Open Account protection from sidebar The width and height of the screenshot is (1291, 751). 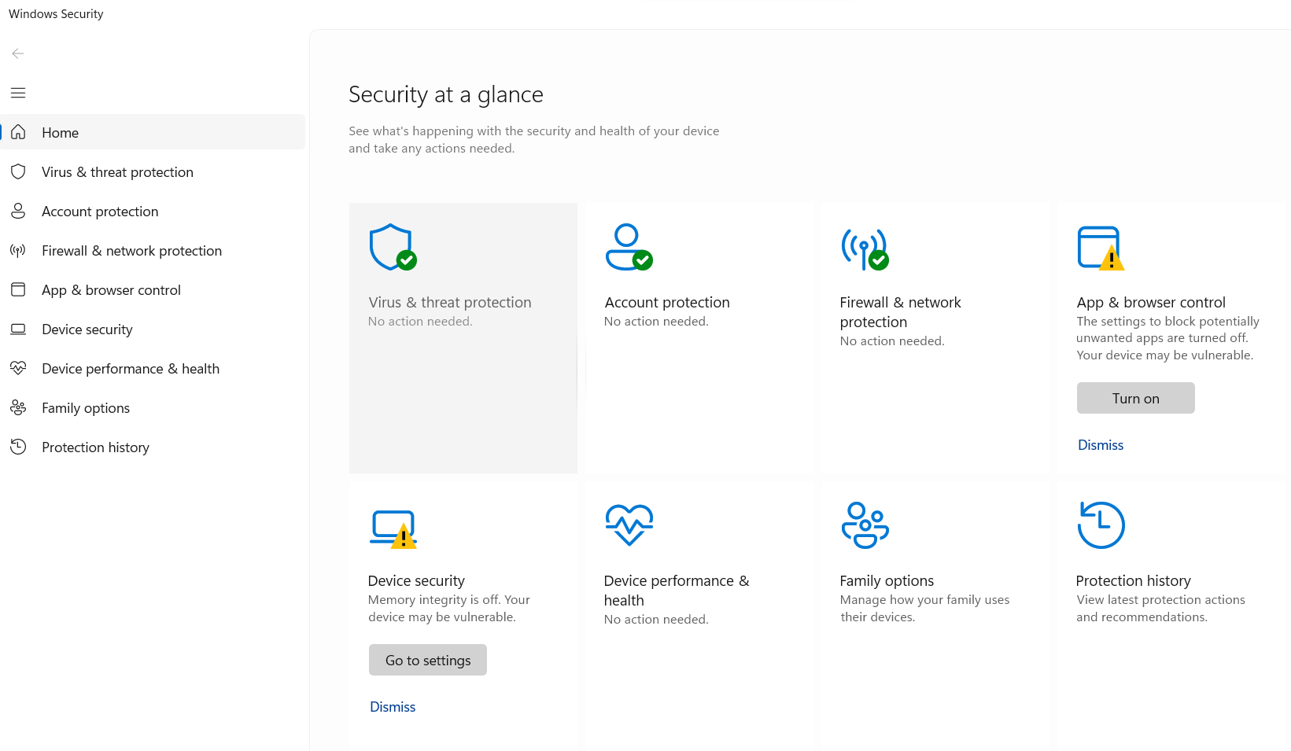tap(153, 211)
